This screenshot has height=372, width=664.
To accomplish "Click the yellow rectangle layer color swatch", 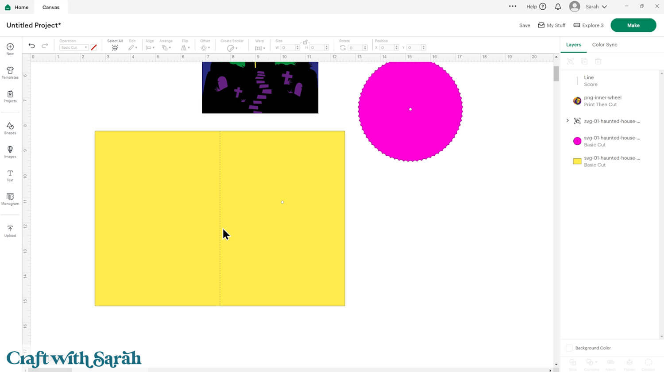I will pos(577,161).
